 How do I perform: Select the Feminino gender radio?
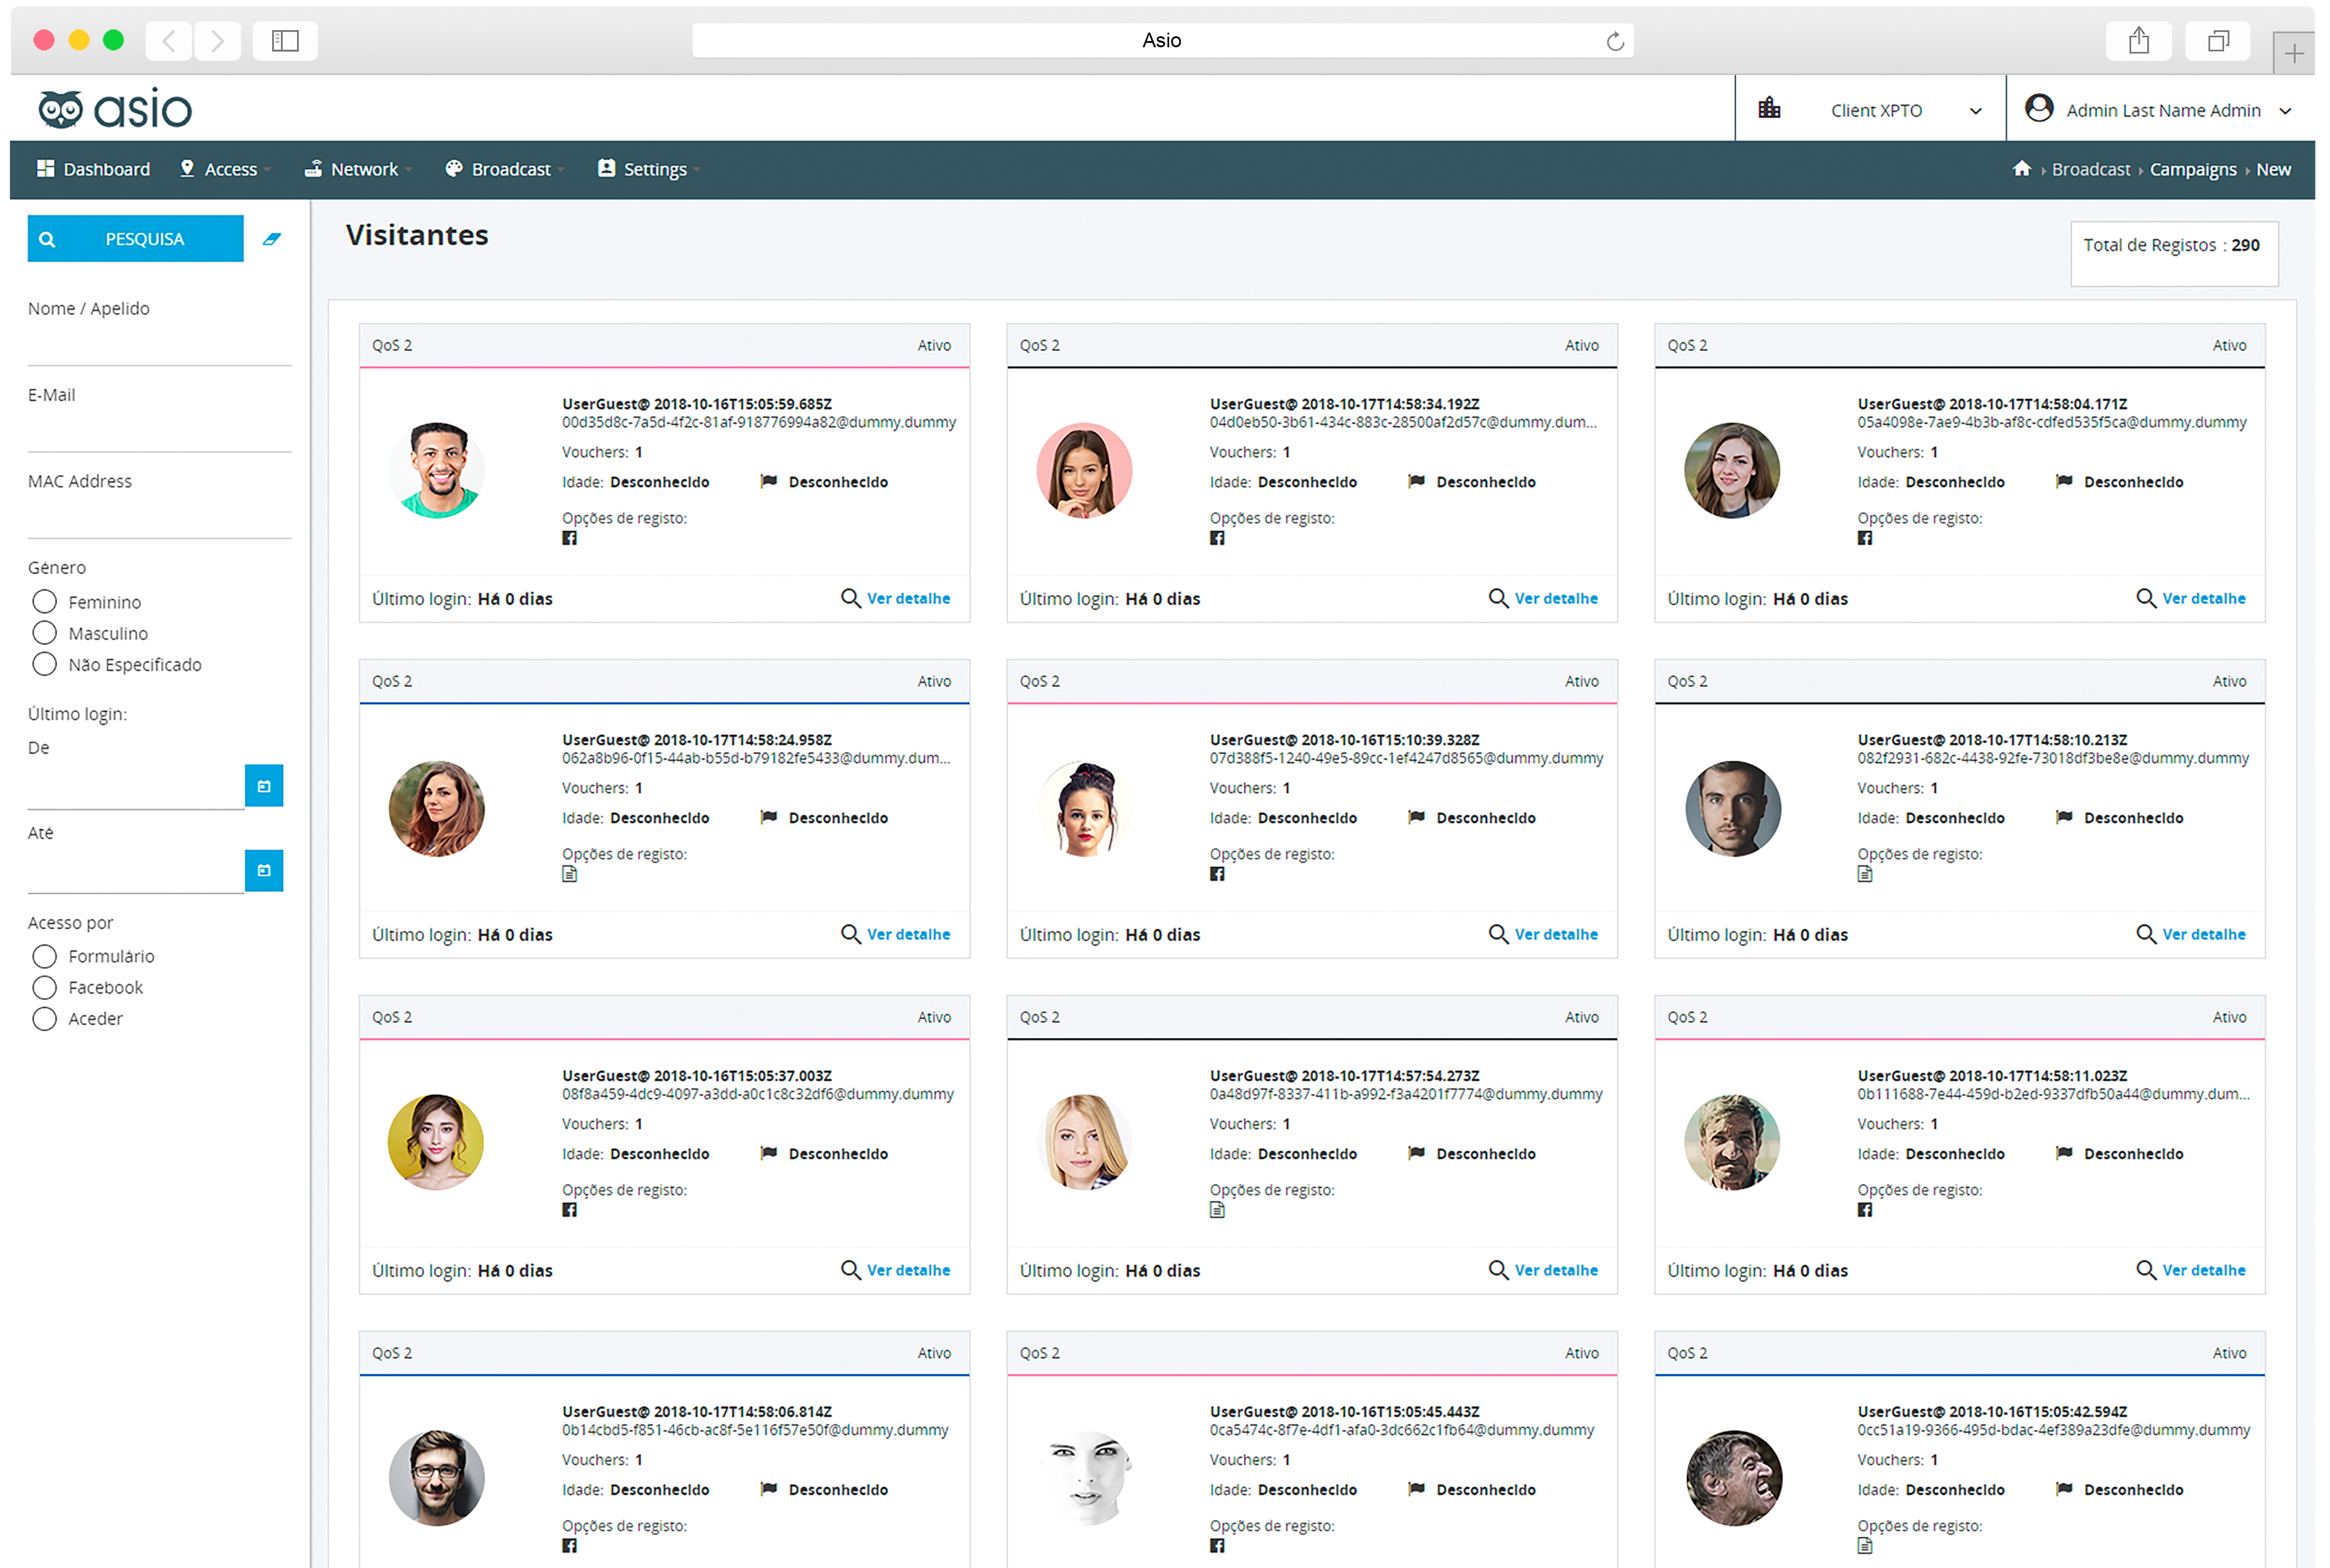point(44,602)
